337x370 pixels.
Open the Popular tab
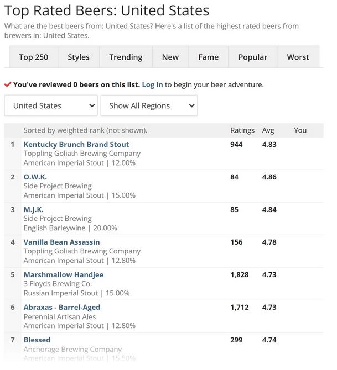(252, 57)
